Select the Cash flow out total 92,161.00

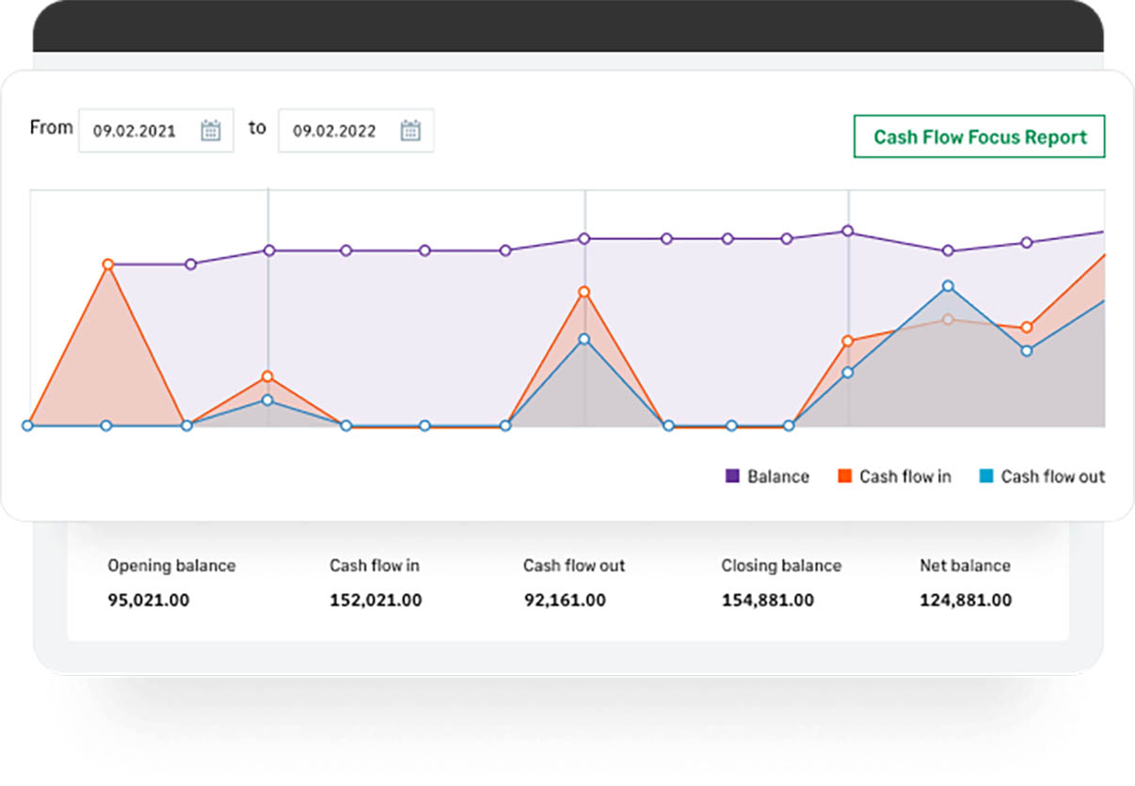[x=565, y=600]
